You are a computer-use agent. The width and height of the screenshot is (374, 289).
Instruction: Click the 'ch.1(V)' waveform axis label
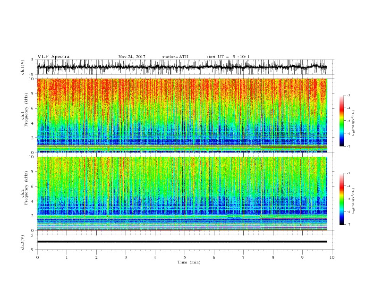click(x=23, y=67)
